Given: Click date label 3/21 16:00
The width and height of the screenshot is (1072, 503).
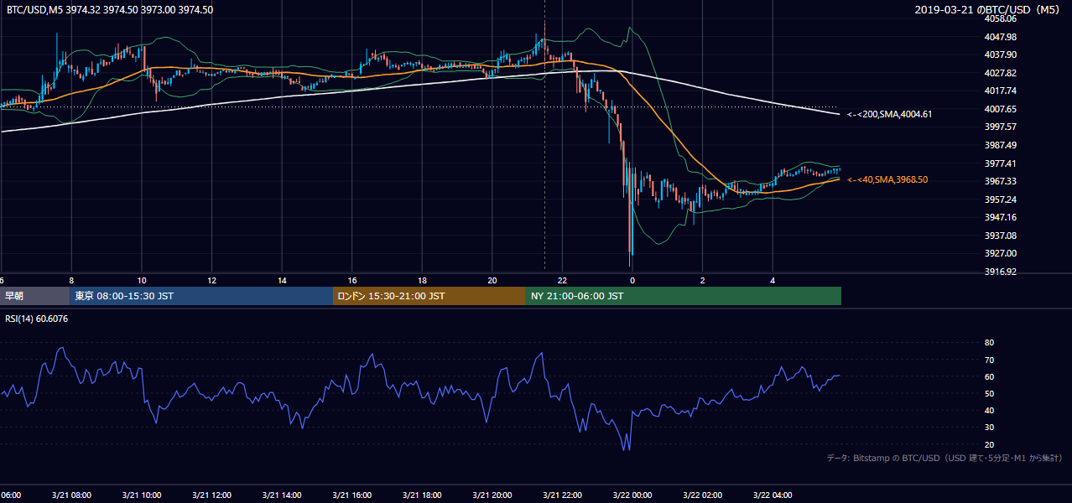Looking at the screenshot, I should tap(351, 495).
